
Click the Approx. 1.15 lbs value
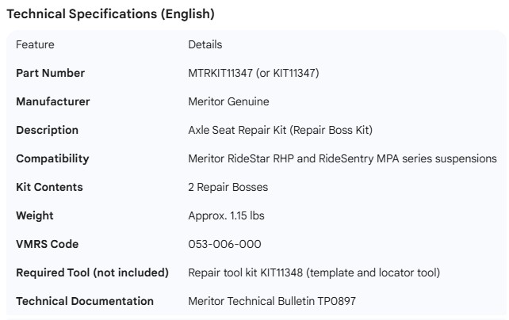[228, 215]
